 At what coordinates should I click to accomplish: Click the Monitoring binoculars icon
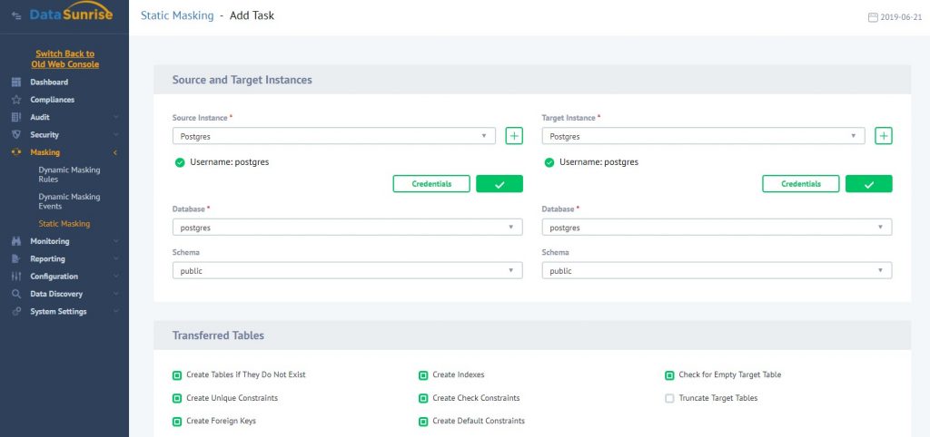pos(15,241)
